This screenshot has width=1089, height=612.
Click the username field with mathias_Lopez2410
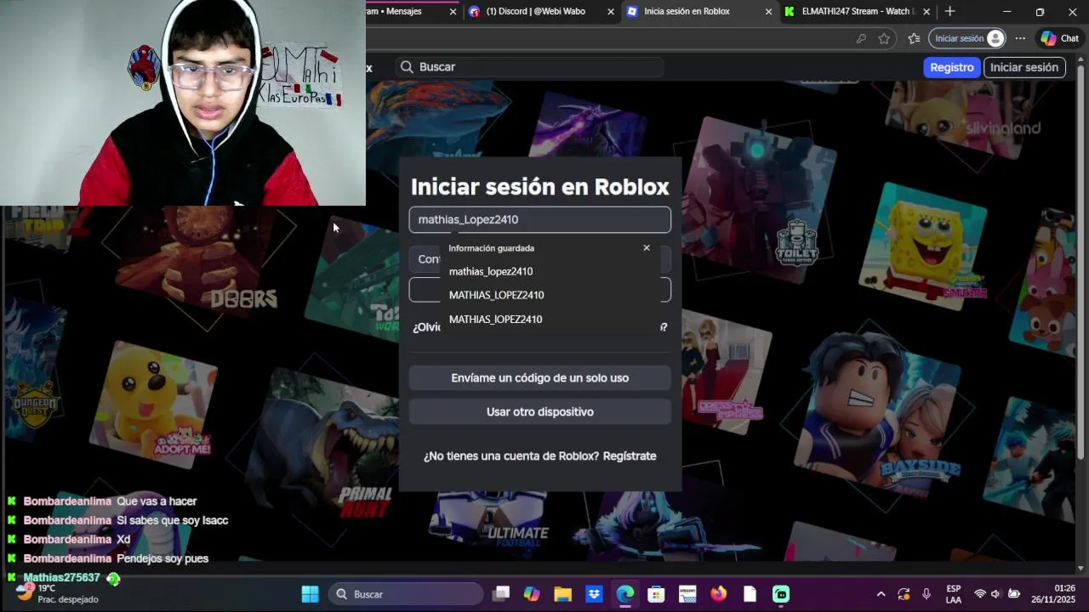point(540,219)
